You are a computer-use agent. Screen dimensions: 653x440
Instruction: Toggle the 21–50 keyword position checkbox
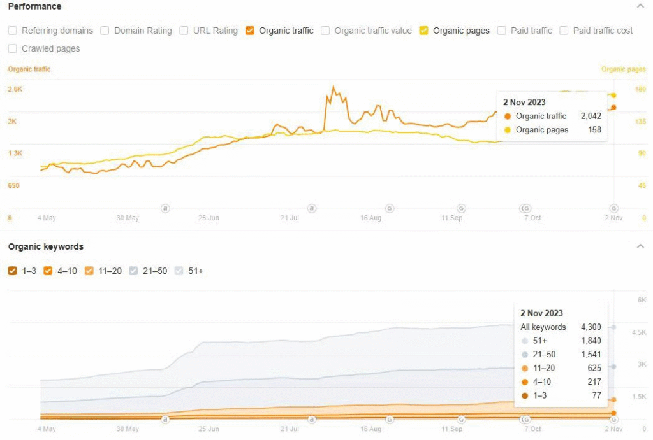[133, 271]
